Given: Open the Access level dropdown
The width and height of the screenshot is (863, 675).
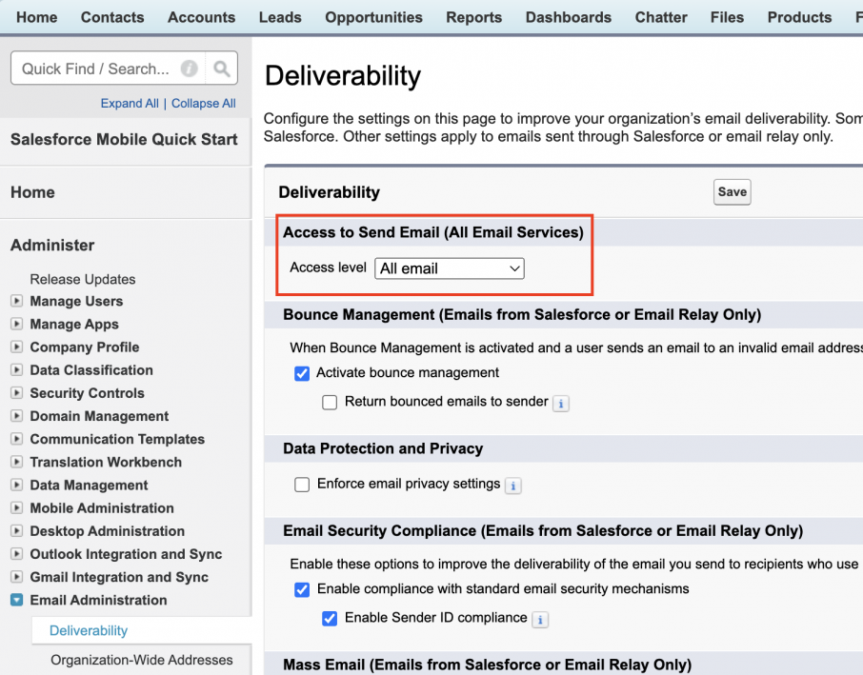Looking at the screenshot, I should [x=449, y=268].
